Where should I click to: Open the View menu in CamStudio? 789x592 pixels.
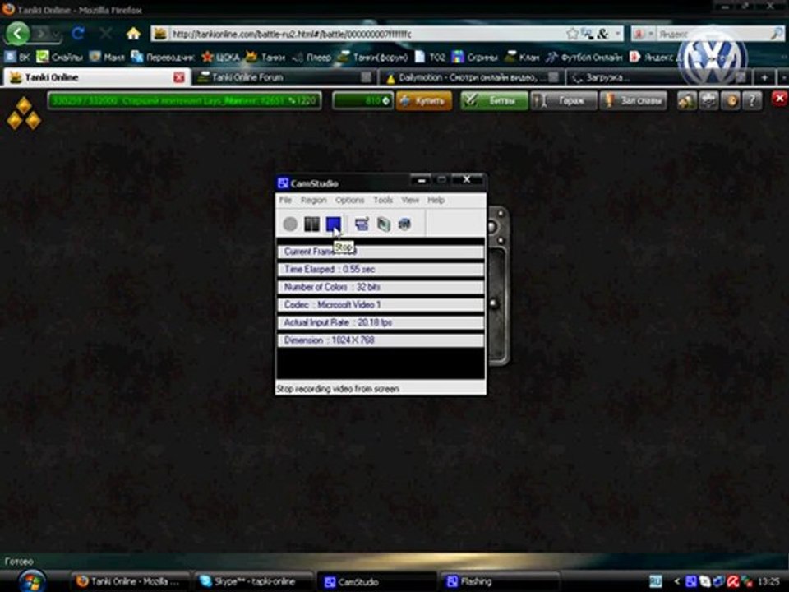pos(410,200)
